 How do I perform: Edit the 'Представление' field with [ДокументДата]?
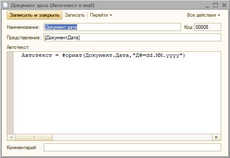coord(132,38)
